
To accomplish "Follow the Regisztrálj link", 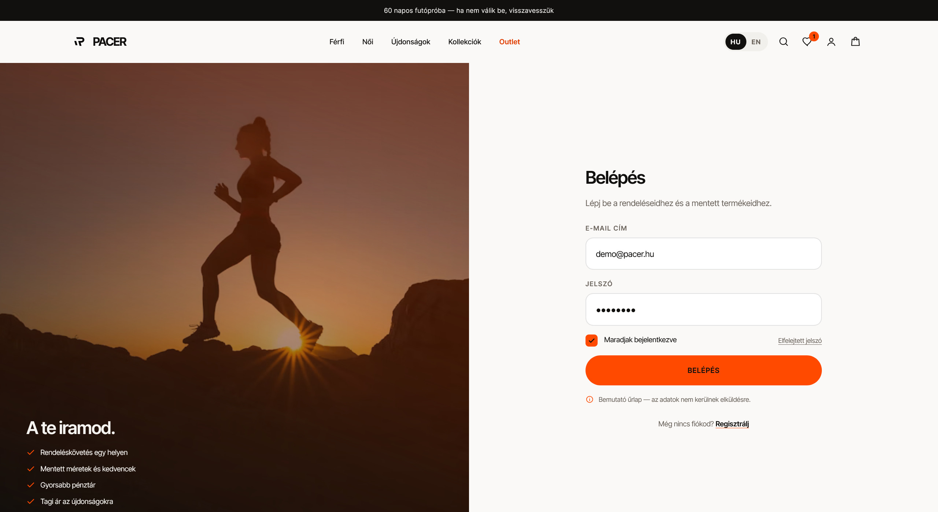I will pos(732,424).
